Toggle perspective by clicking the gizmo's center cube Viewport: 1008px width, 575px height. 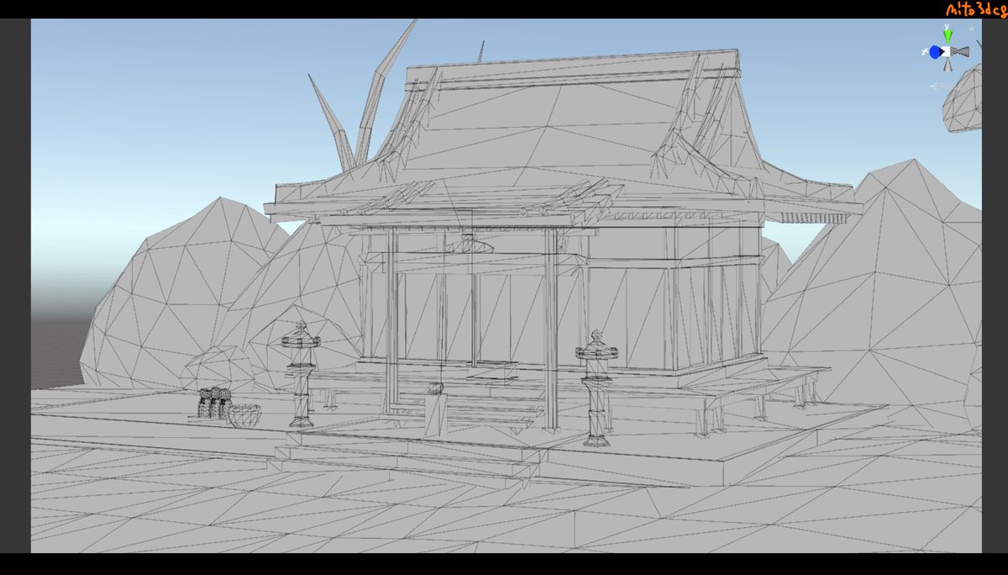946,51
